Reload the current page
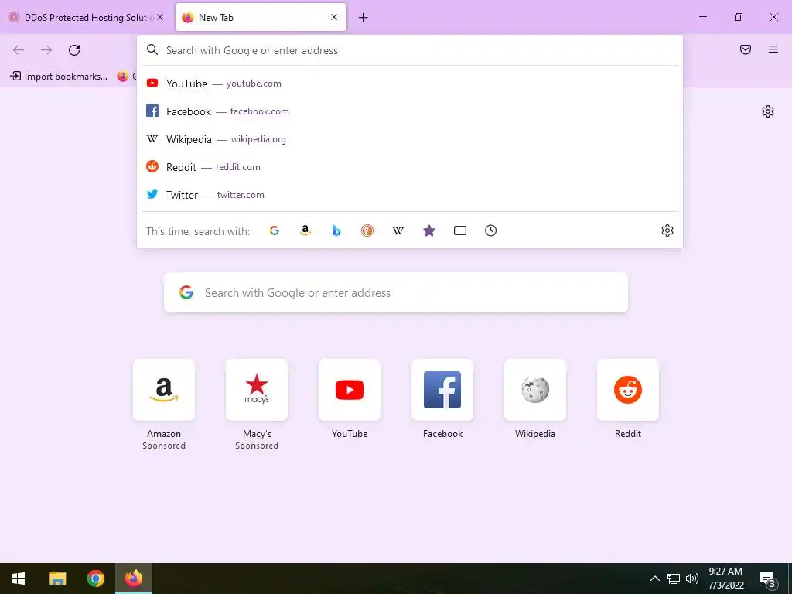The width and height of the screenshot is (792, 594). [x=74, y=50]
